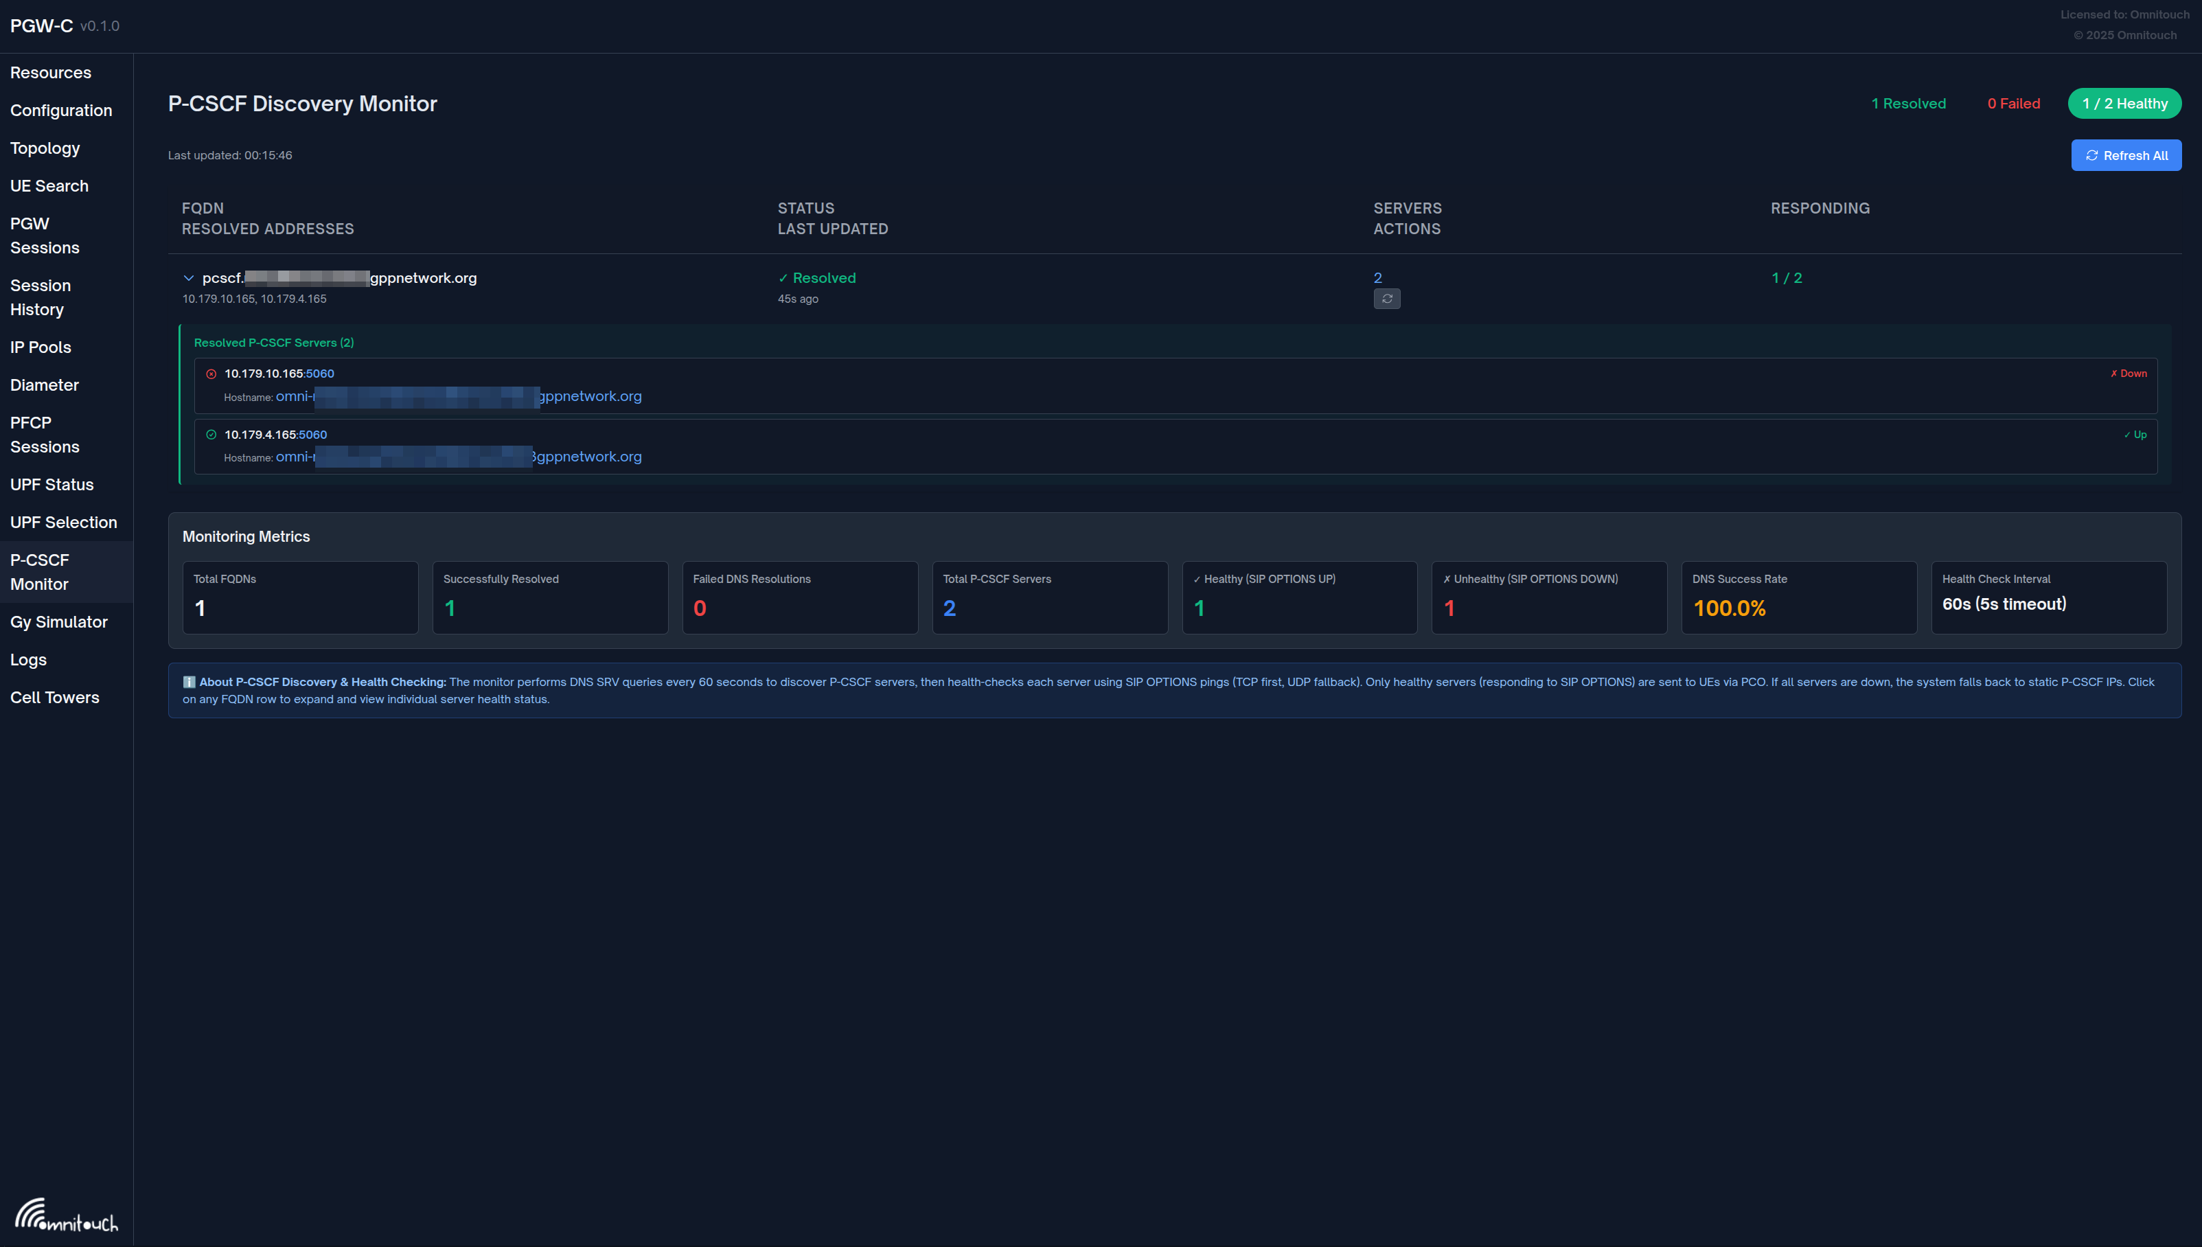Click the info icon in the About banner
Image resolution: width=2202 pixels, height=1247 pixels.
190,682
